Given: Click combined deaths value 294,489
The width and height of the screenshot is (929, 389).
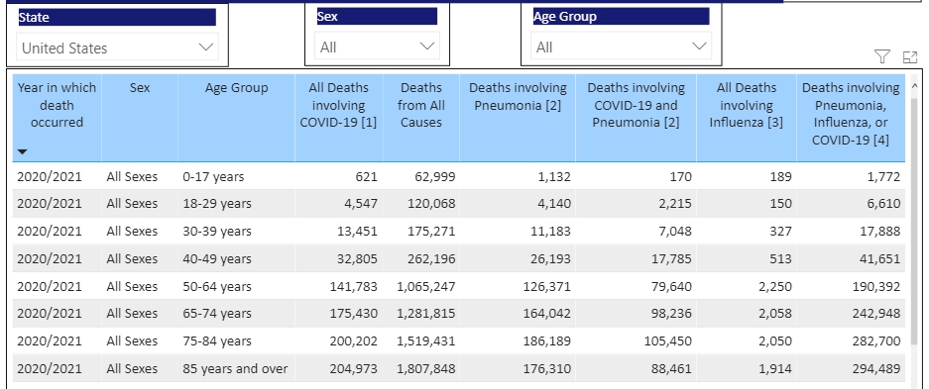Looking at the screenshot, I should (x=876, y=369).
